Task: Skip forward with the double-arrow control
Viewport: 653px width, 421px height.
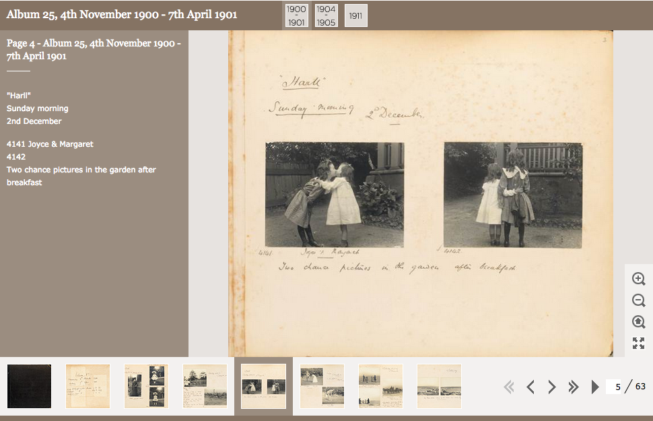Action: point(574,387)
